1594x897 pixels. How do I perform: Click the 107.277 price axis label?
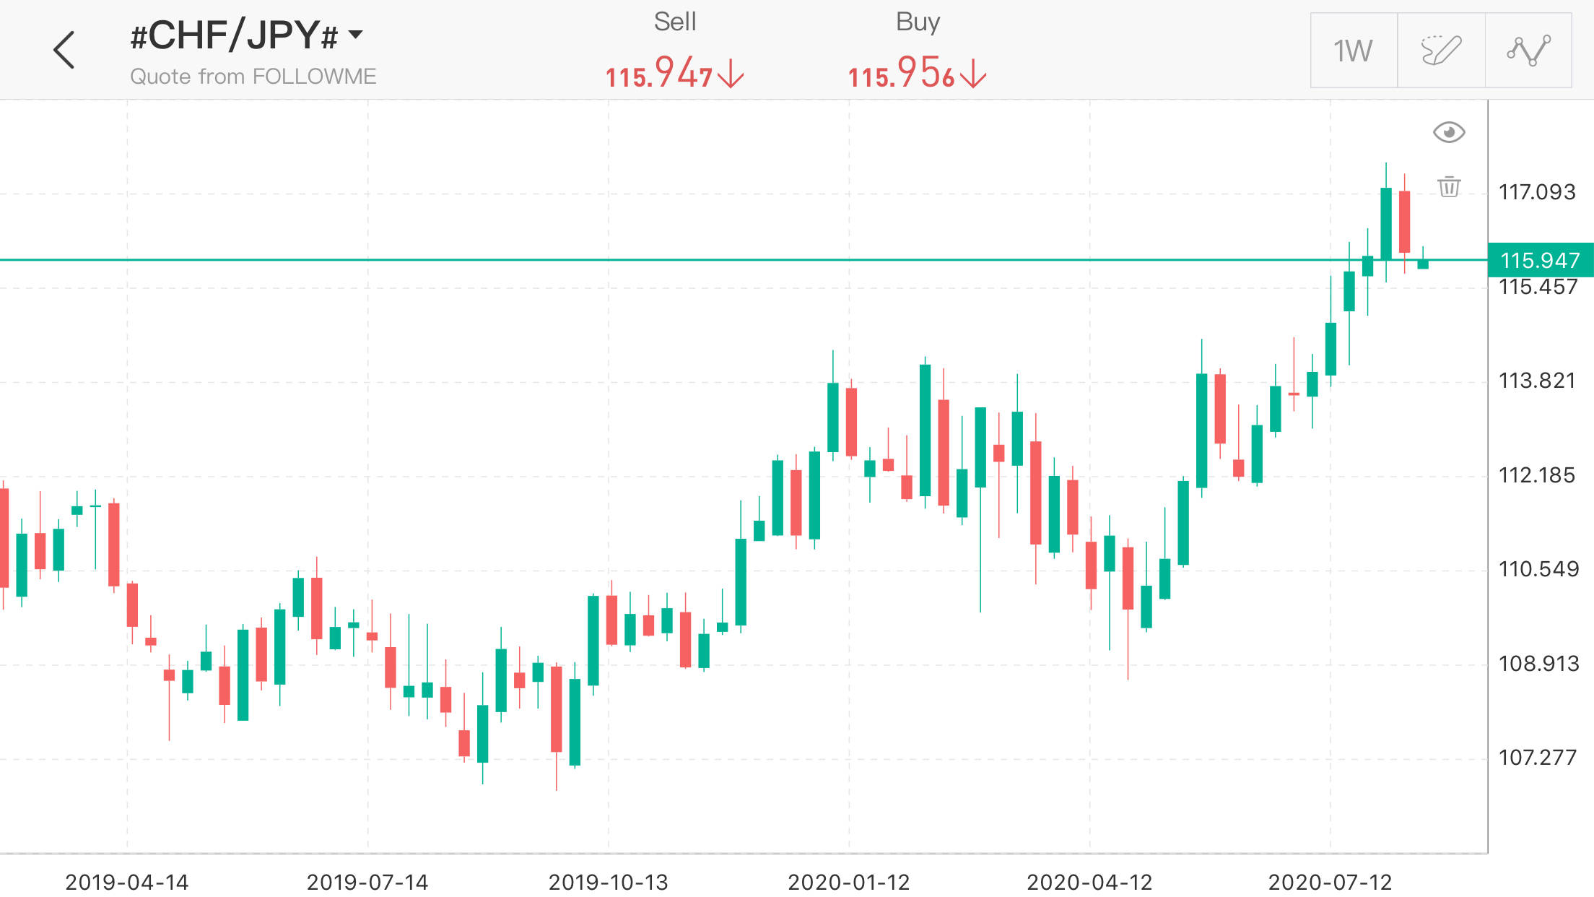pyautogui.click(x=1537, y=758)
